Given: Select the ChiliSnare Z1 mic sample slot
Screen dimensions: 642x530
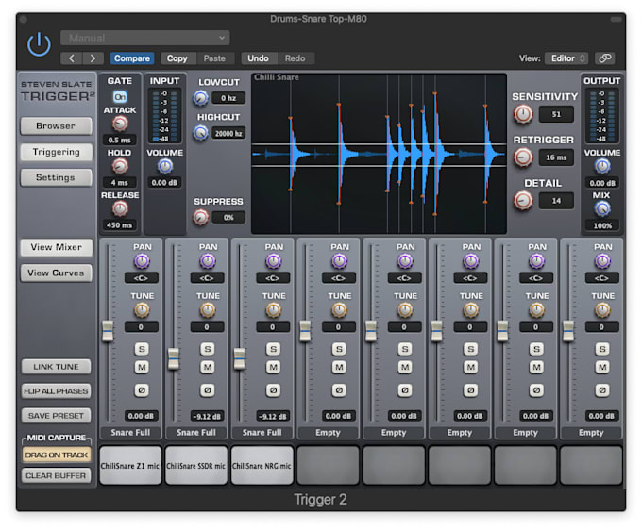Looking at the screenshot, I should (130, 465).
